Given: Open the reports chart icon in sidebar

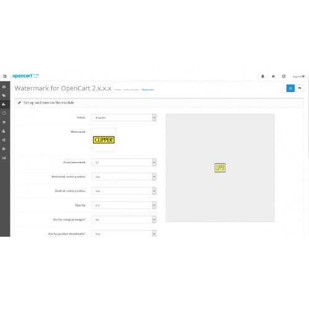Looking at the screenshot, I should coord(4,158).
